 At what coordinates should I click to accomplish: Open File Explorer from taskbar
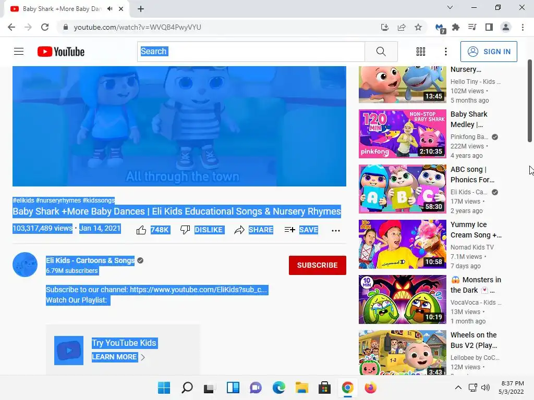[302, 387]
